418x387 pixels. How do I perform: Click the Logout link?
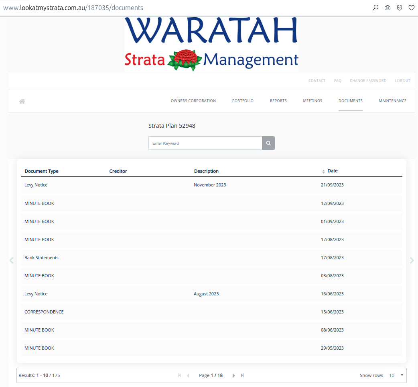point(402,81)
